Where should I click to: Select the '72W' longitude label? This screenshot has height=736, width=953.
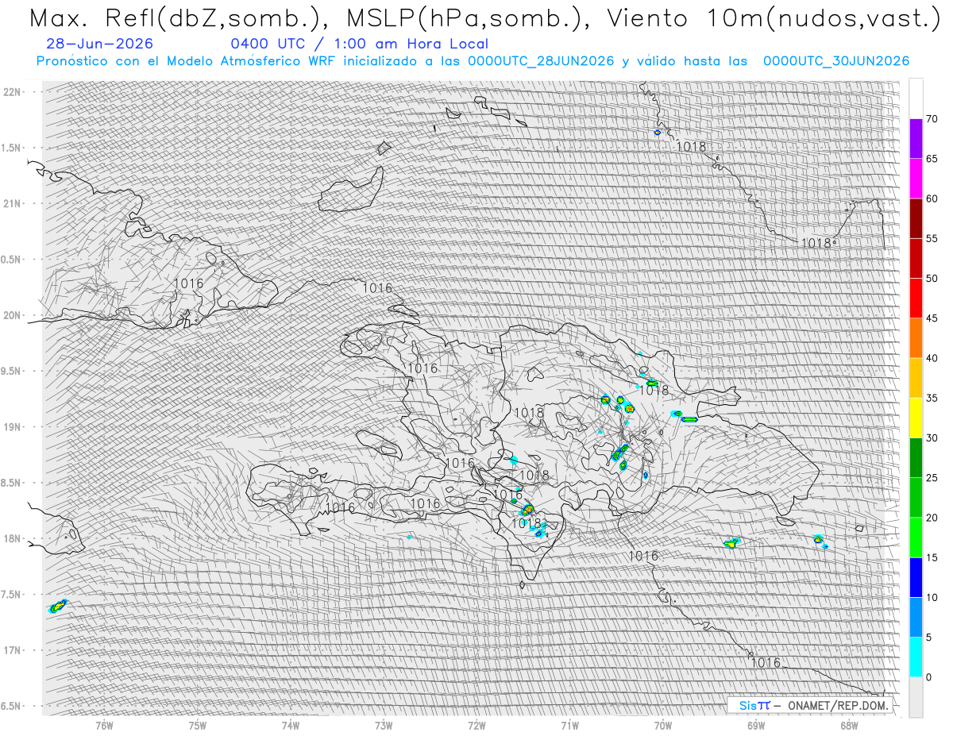click(x=476, y=726)
